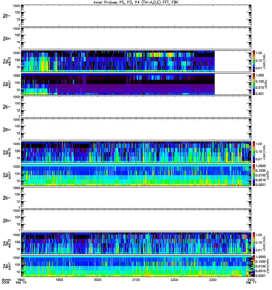Click the thd fbk edc12 color bar

[254, 152]
